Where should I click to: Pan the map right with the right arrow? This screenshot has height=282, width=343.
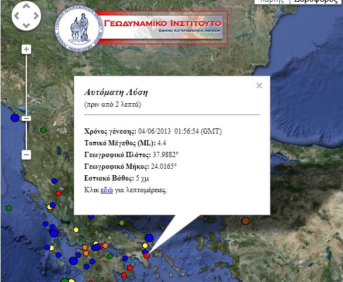click(36, 16)
